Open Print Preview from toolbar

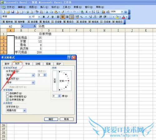[32, 12]
